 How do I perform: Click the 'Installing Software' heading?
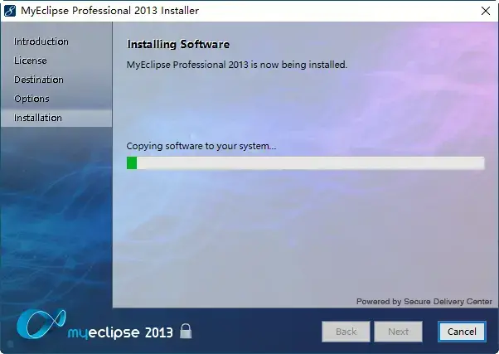[x=178, y=44]
